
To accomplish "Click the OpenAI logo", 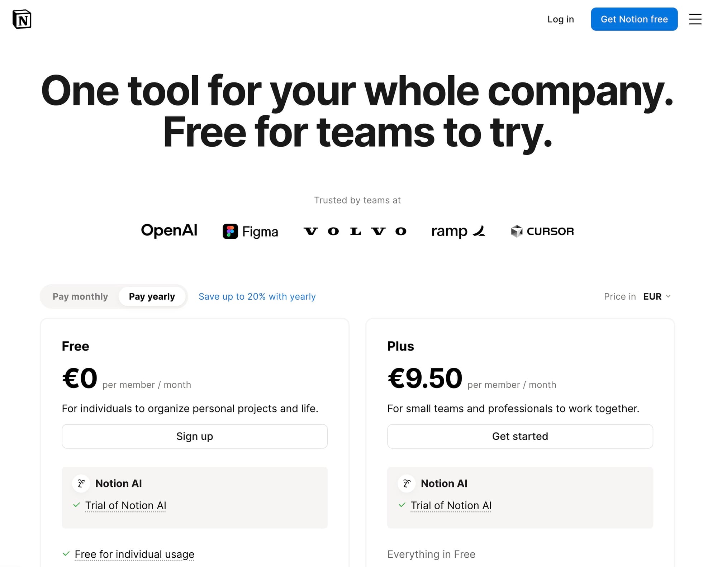I will click(x=169, y=231).
